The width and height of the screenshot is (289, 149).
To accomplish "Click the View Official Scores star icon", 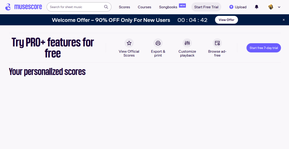I will [x=129, y=43].
